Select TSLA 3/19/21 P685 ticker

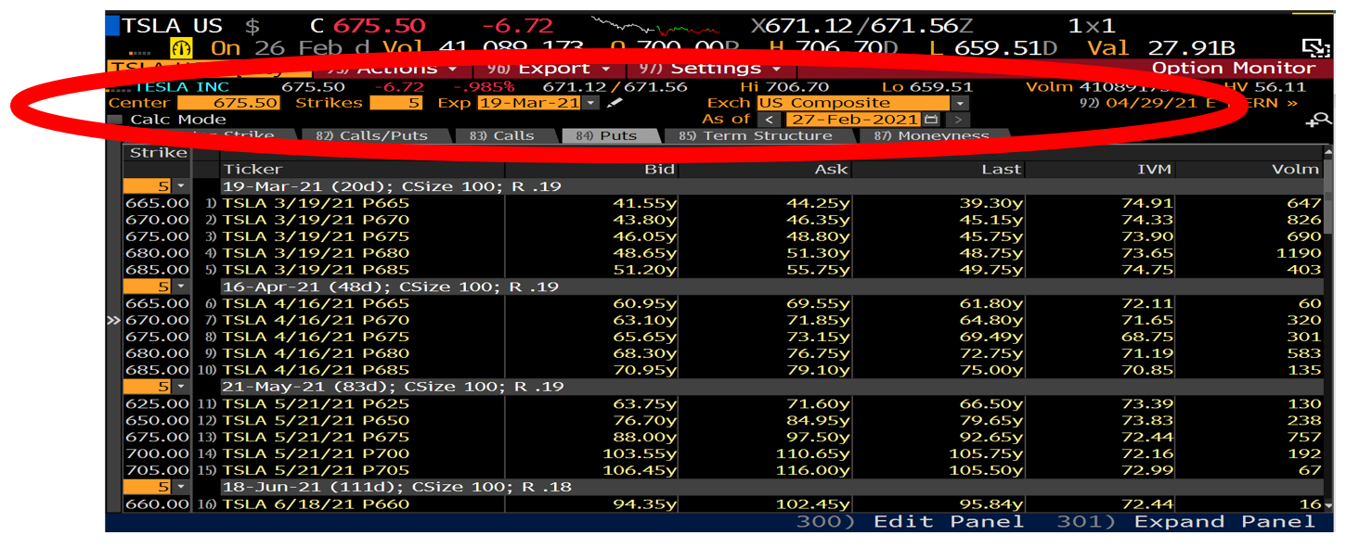pyautogui.click(x=316, y=270)
